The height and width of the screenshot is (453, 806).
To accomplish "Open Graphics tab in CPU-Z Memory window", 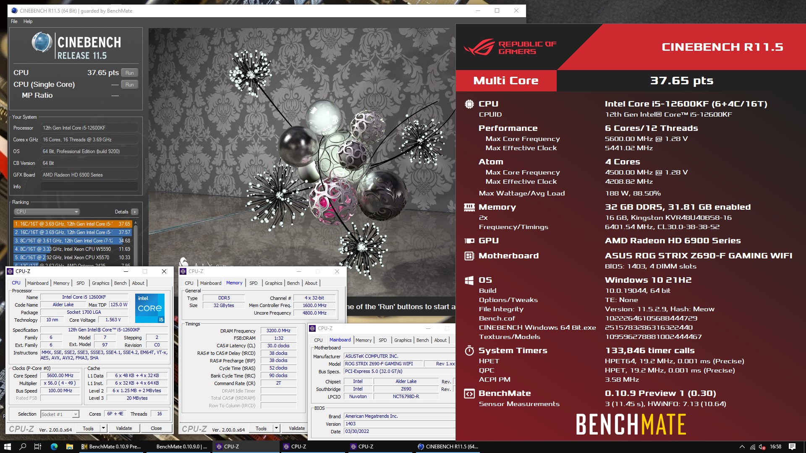I will (274, 283).
